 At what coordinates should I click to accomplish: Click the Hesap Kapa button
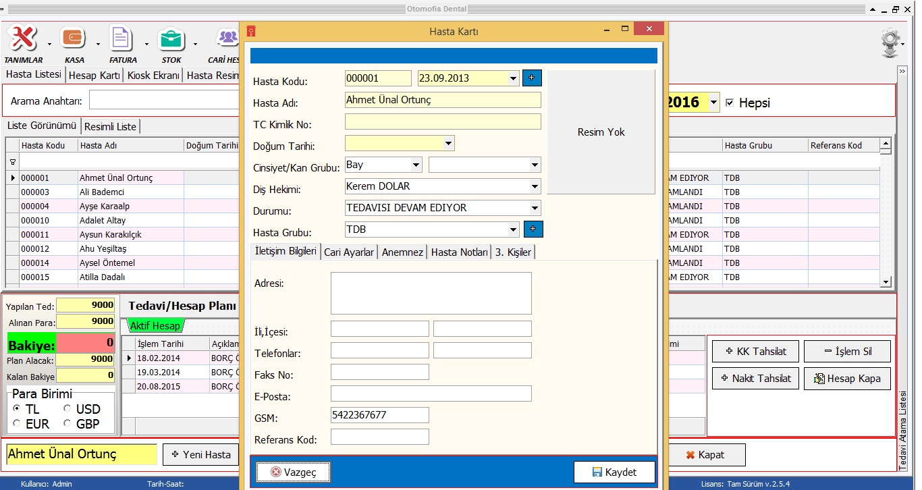click(847, 378)
